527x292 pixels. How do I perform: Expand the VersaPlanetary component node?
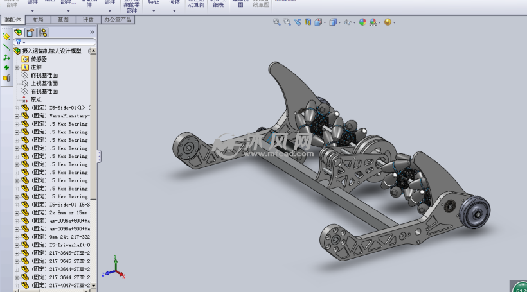click(x=17, y=116)
